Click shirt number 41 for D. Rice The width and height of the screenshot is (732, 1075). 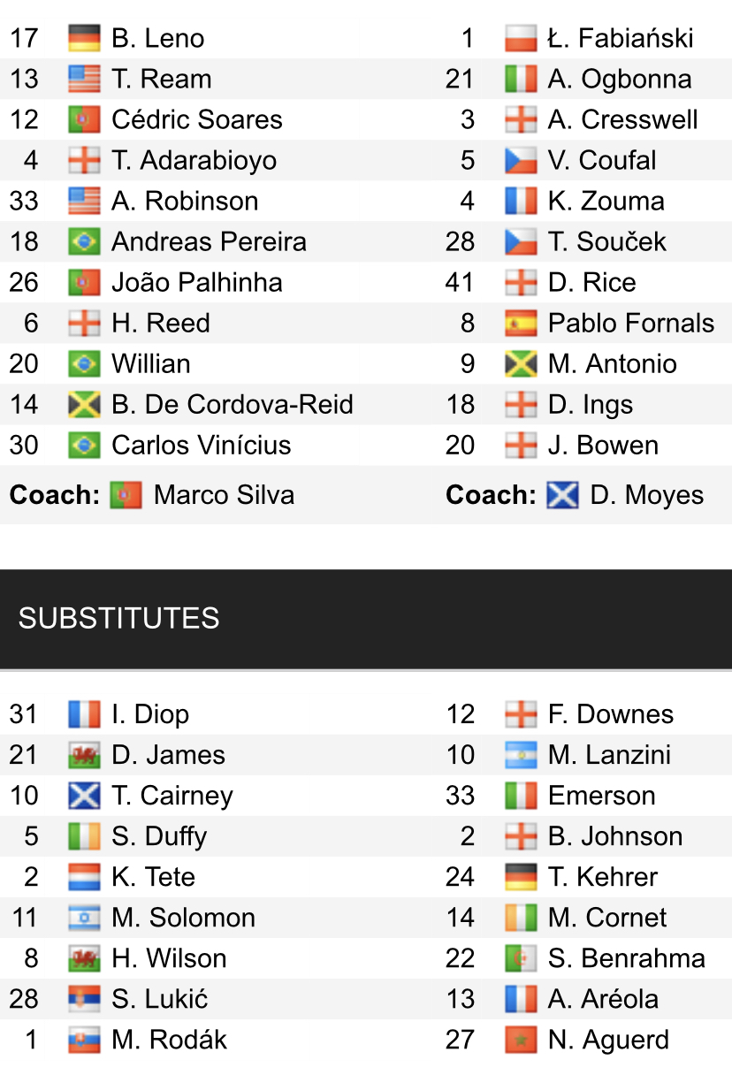tap(461, 282)
